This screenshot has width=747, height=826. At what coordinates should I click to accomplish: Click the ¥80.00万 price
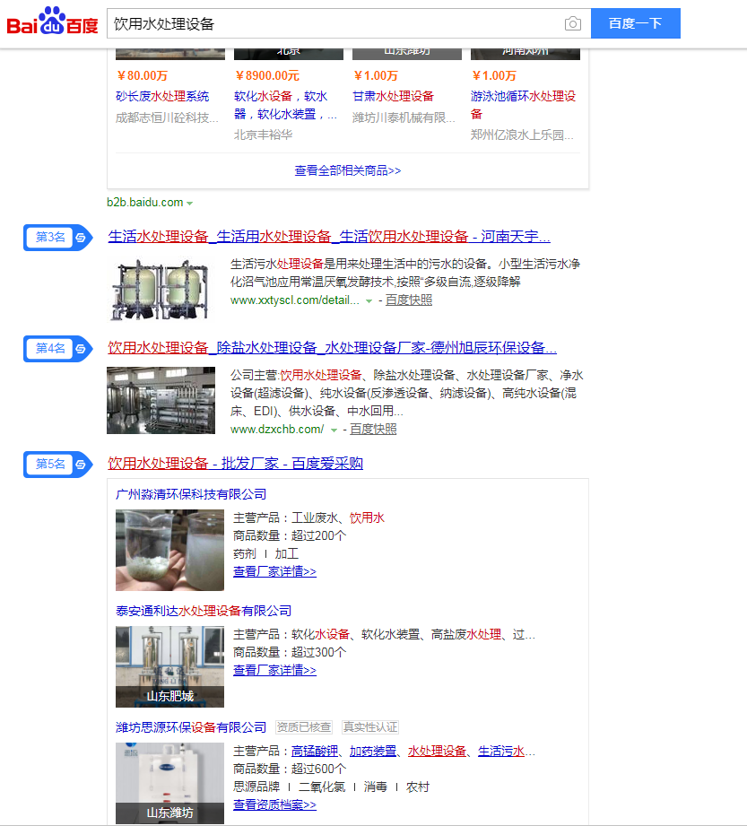[x=142, y=76]
